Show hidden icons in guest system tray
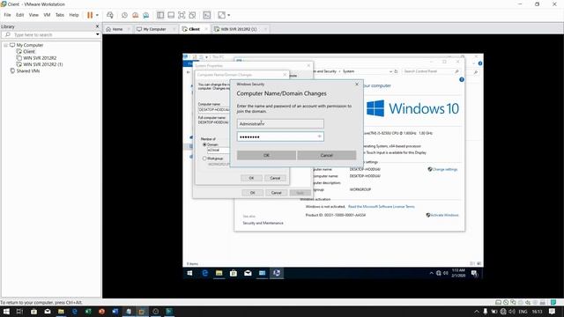 (x=431, y=273)
